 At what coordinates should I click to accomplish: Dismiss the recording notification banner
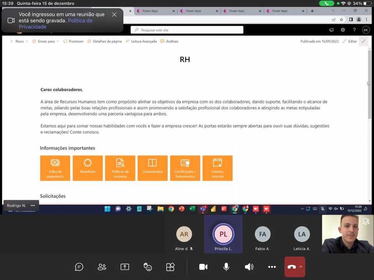coord(114,14)
